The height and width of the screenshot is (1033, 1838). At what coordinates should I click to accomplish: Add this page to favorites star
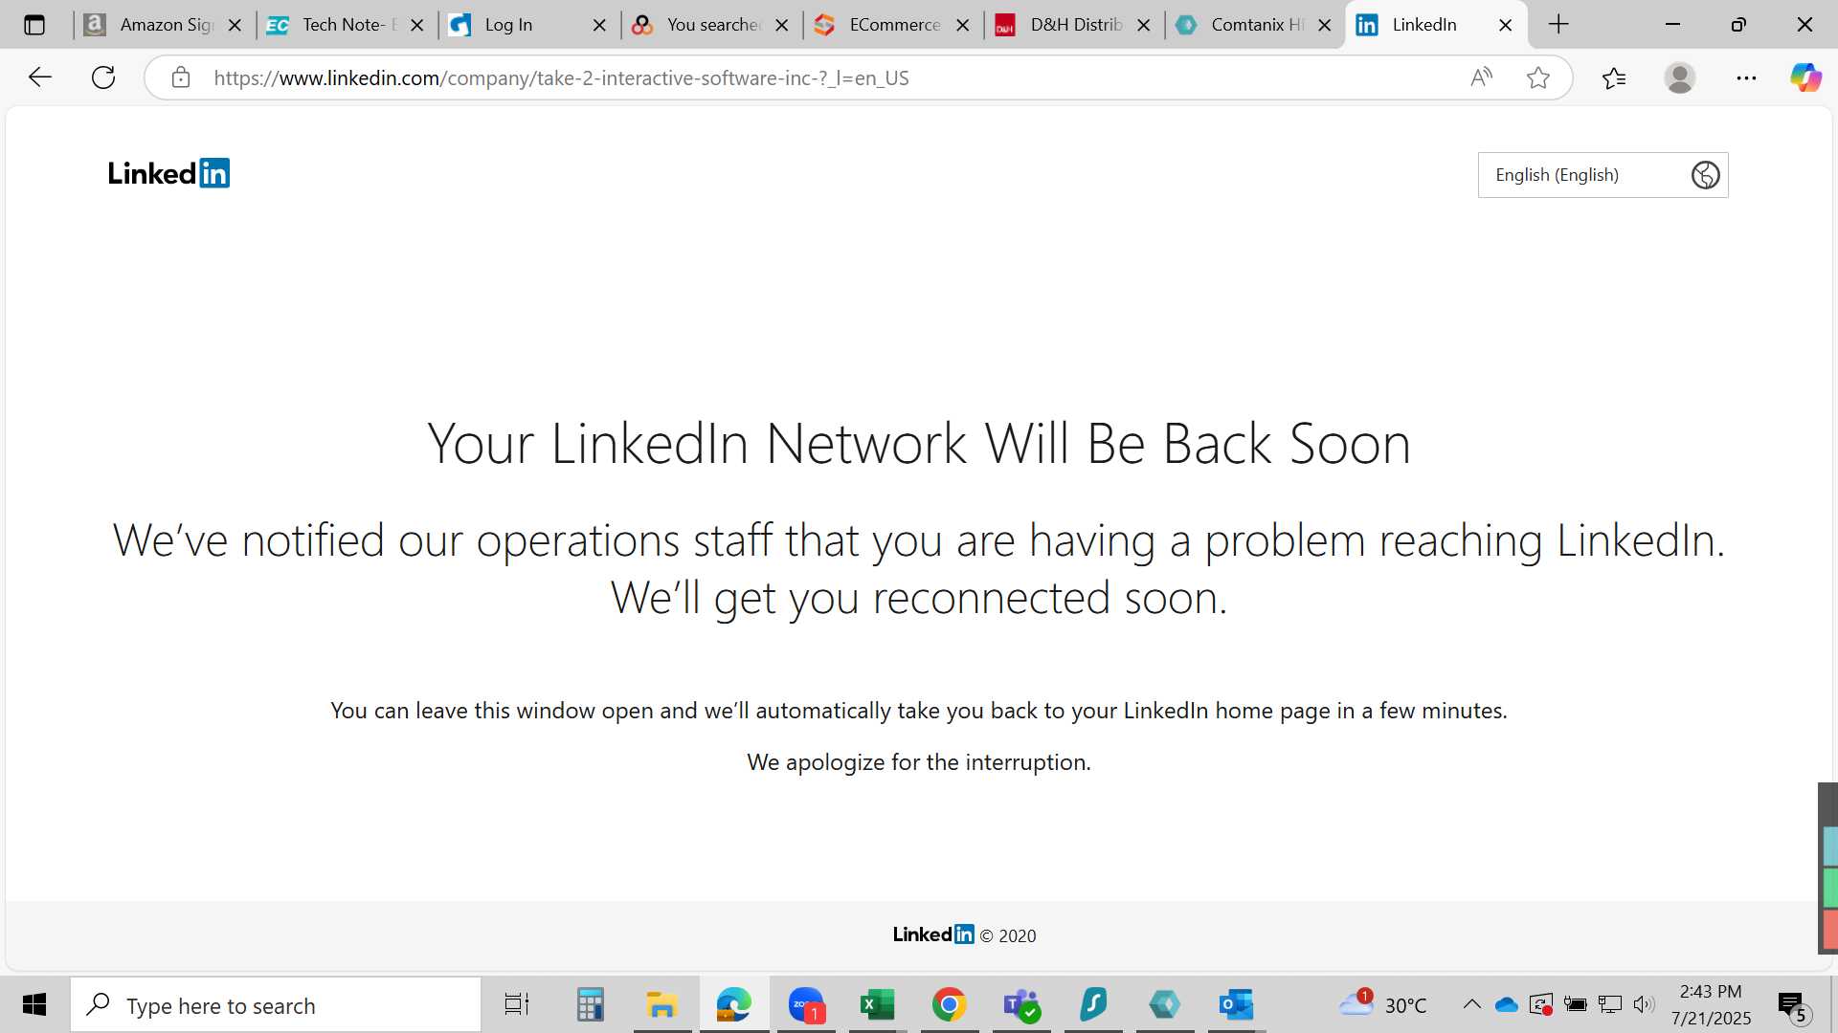pos(1538,77)
